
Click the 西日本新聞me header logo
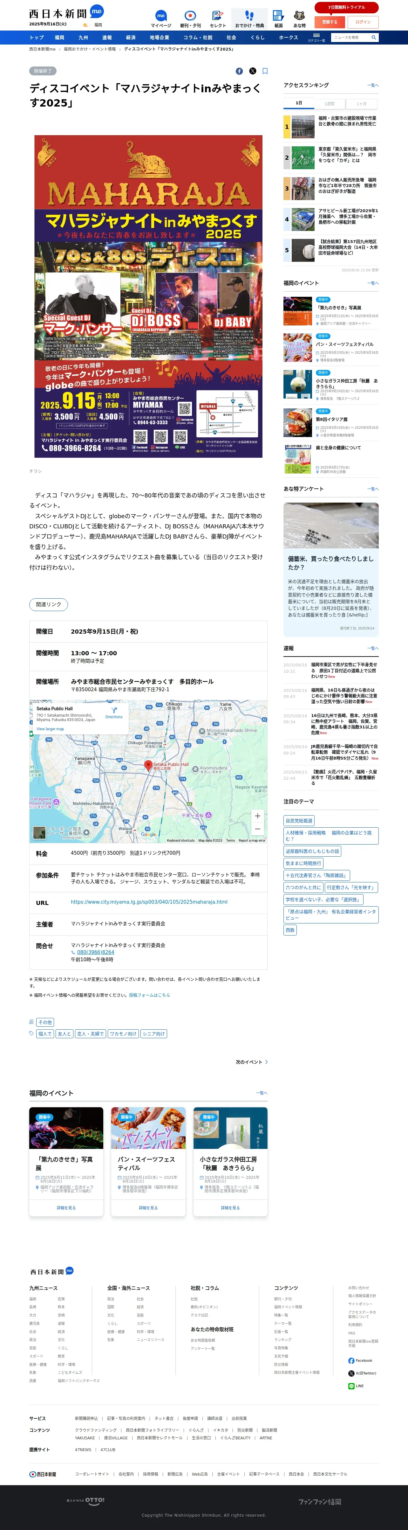(66, 12)
